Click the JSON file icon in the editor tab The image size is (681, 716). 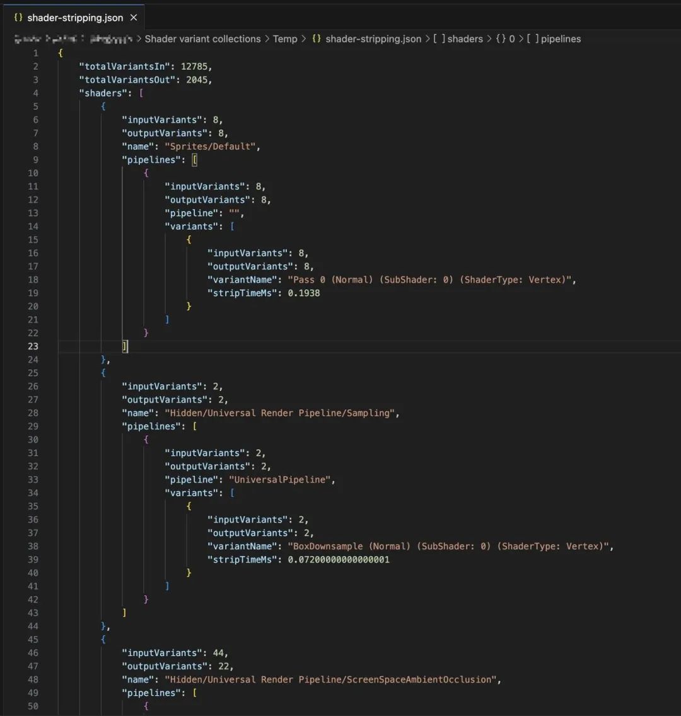(18, 18)
